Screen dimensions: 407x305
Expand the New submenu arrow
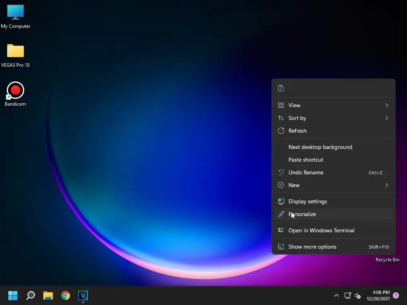tap(387, 185)
